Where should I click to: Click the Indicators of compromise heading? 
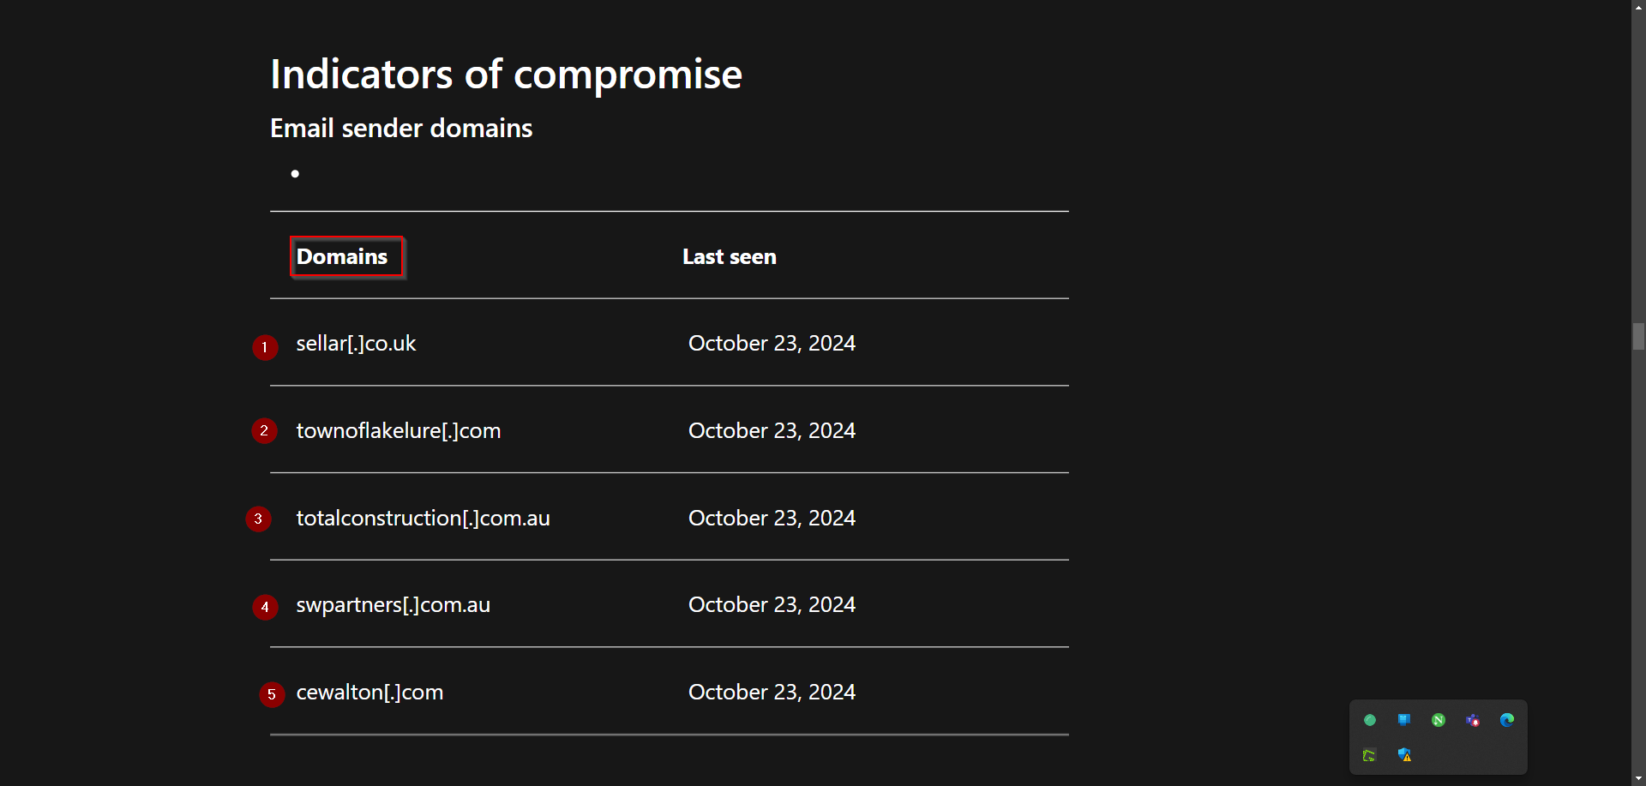[x=506, y=74]
